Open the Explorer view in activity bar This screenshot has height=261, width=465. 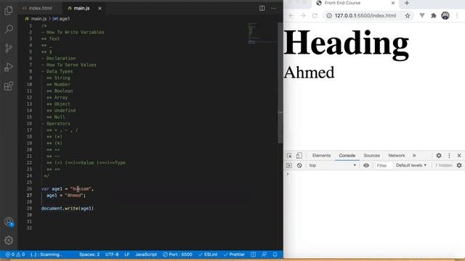pos(9,11)
